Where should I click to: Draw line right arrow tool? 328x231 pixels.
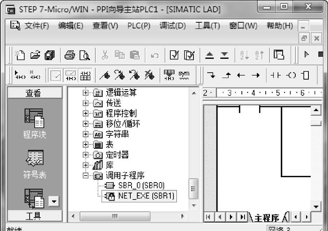[256, 75]
